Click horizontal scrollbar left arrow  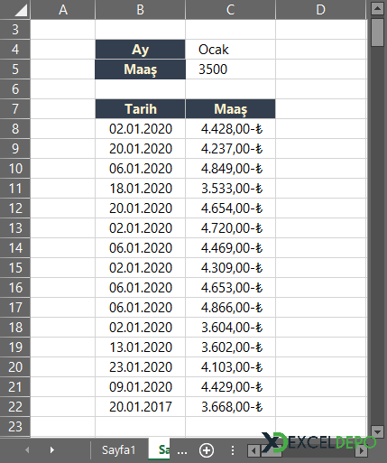tap(253, 450)
